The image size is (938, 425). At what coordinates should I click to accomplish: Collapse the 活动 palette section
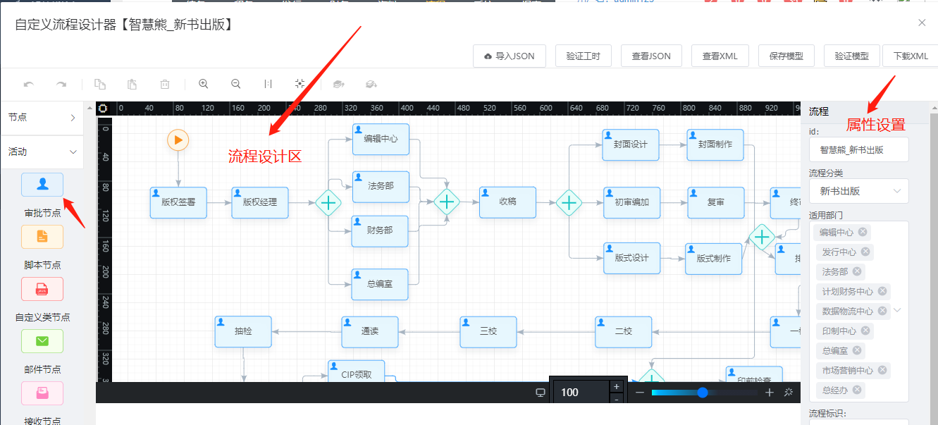[x=42, y=152]
